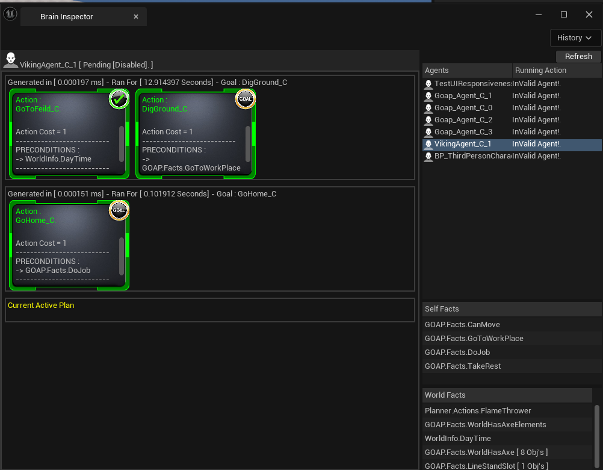Click the DigGround_C action title
603x470 pixels.
click(165, 104)
